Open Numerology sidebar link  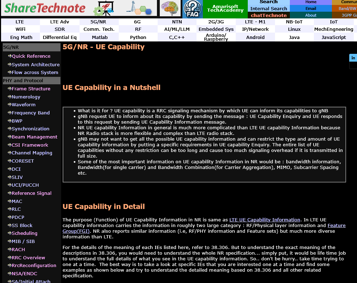tap(26, 97)
